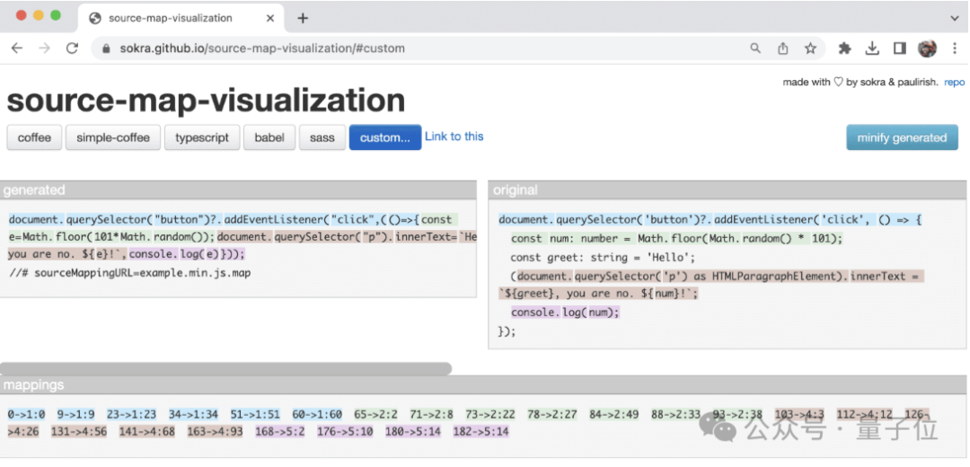The width and height of the screenshot is (970, 467).
Task: Reload the page with the refresh icon
Action: (x=72, y=48)
